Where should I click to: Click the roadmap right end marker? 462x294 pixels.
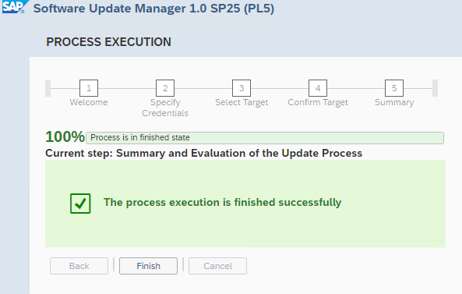click(435, 88)
